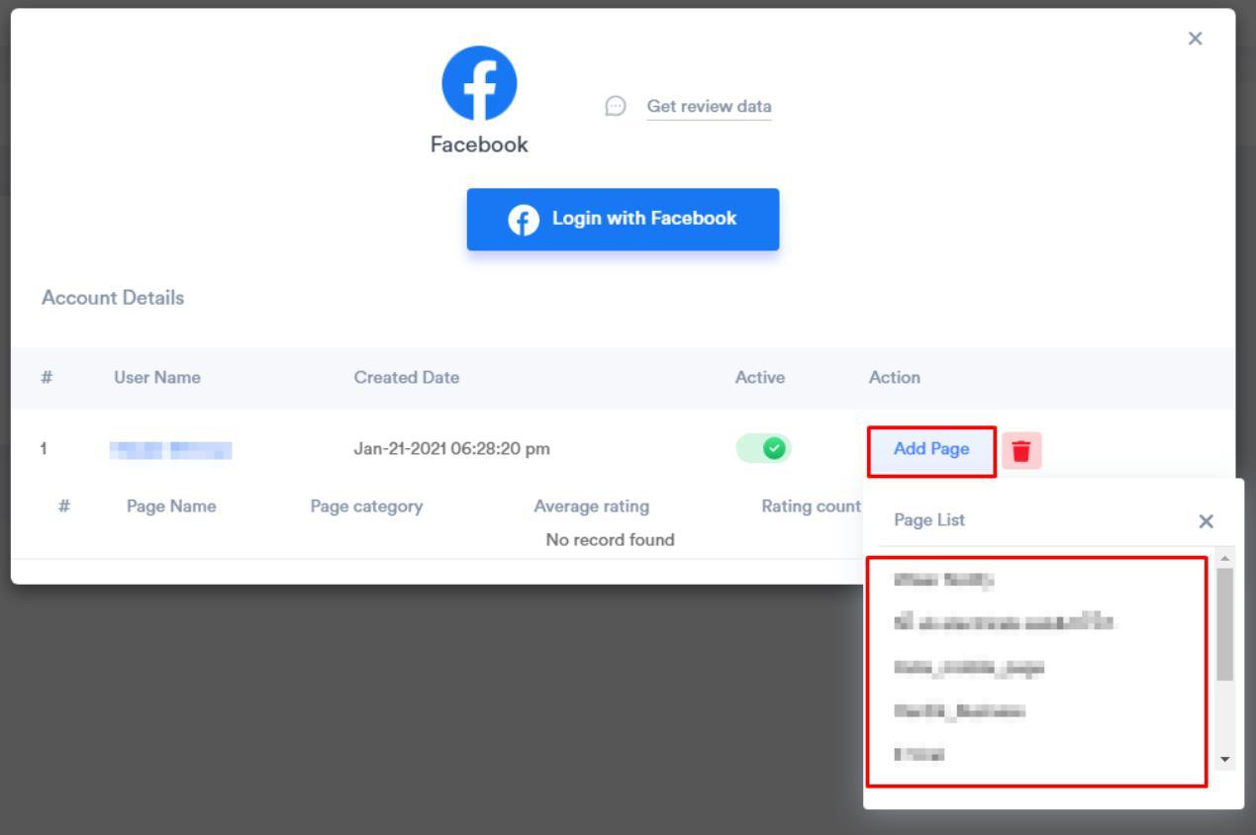The height and width of the screenshot is (835, 1256).
Task: Click the No record found message
Action: pos(610,540)
